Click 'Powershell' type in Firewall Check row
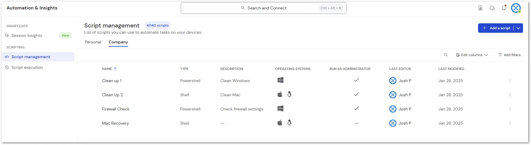Screen dimensions: 531x145 (x=190, y=109)
